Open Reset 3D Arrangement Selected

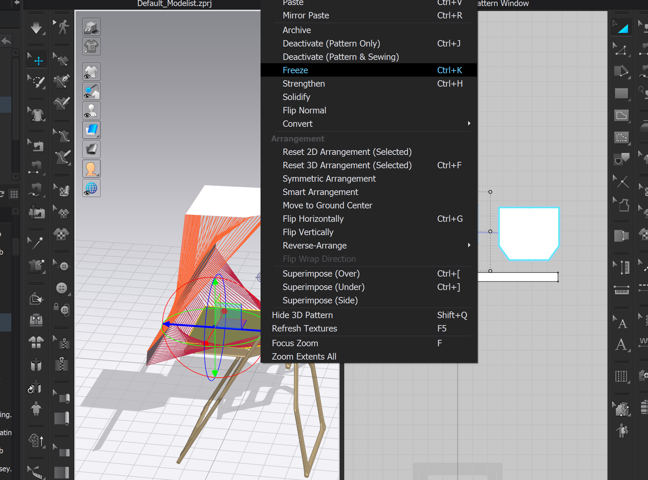click(x=347, y=165)
